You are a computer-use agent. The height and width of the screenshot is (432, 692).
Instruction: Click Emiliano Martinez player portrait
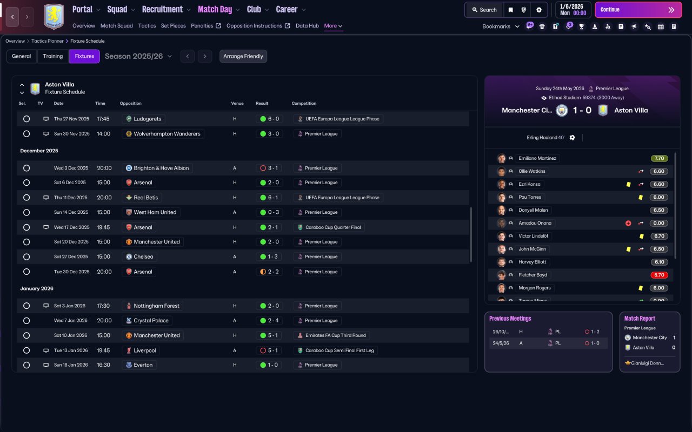pos(502,158)
